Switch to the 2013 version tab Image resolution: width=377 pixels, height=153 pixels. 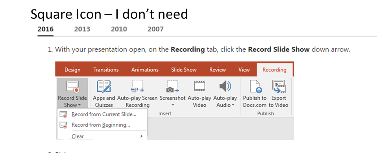(82, 29)
